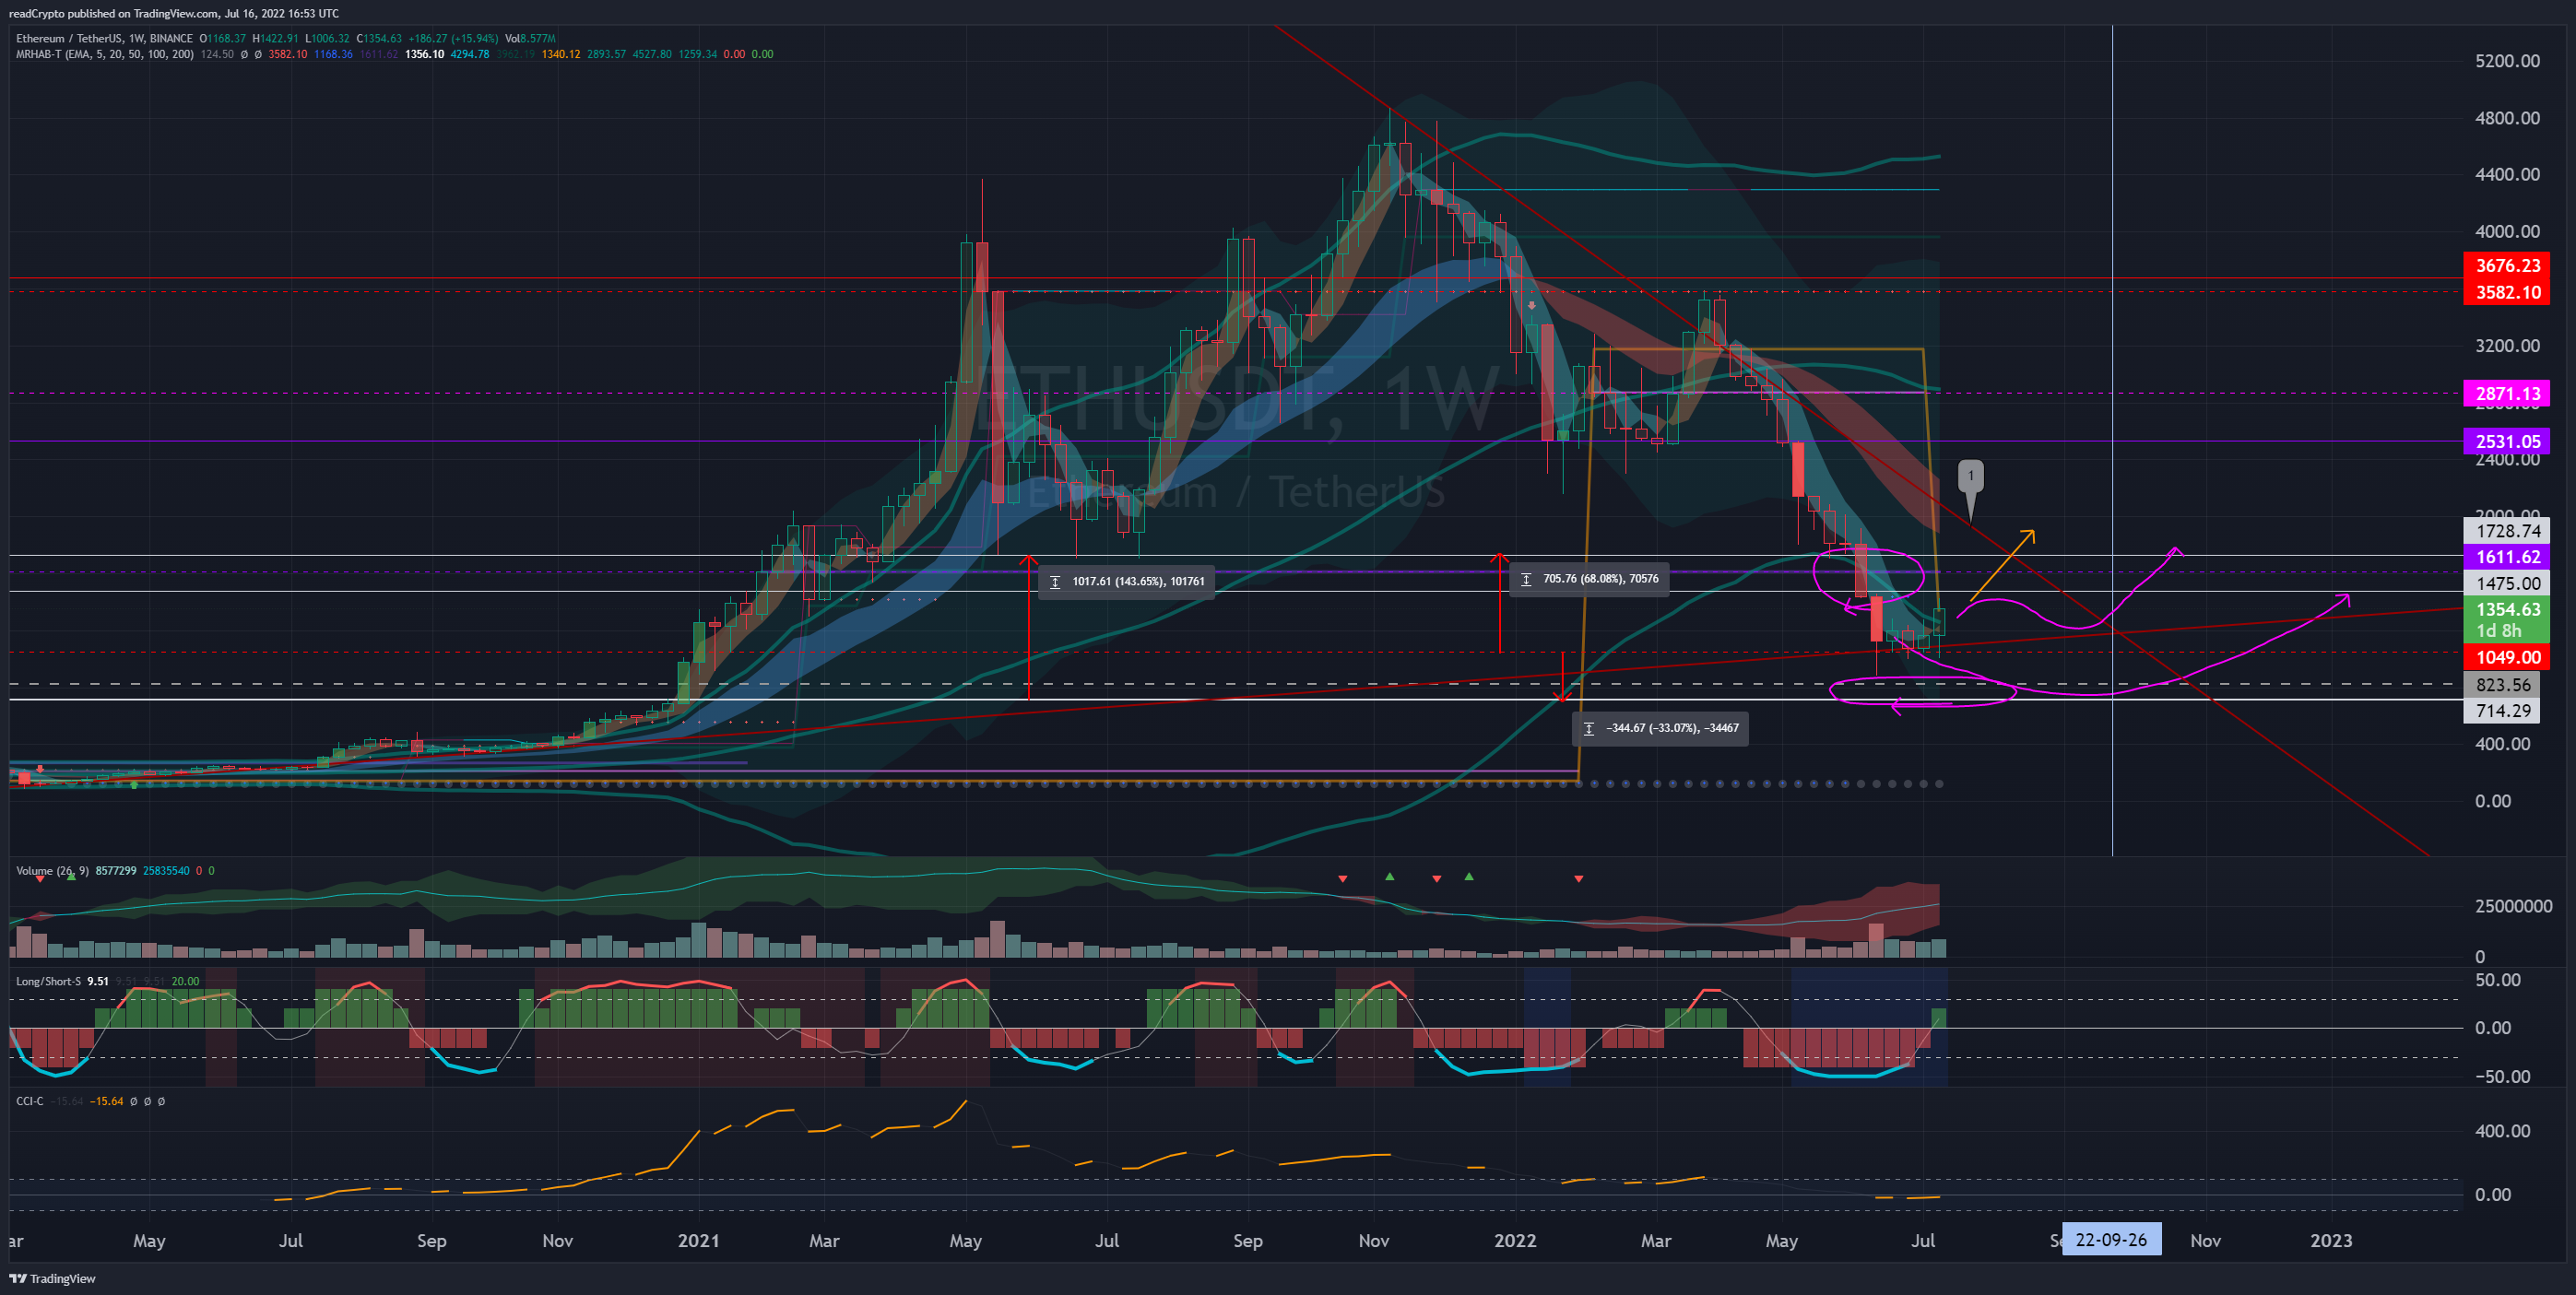The width and height of the screenshot is (2576, 1295).
Task: Open the readCrypto published on TradingView.com header
Action: tap(174, 13)
